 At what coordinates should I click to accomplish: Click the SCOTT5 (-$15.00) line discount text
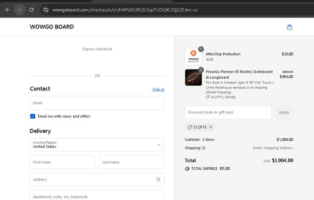click(x=223, y=97)
